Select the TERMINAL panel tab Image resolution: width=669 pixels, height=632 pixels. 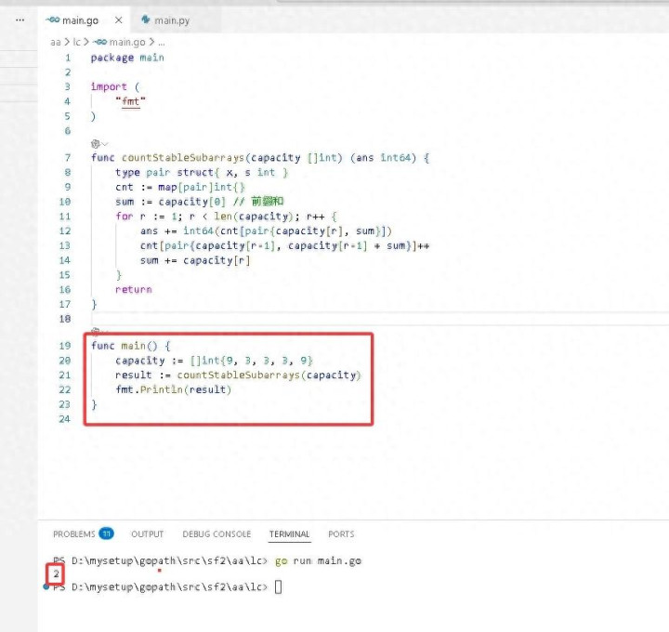coord(289,533)
